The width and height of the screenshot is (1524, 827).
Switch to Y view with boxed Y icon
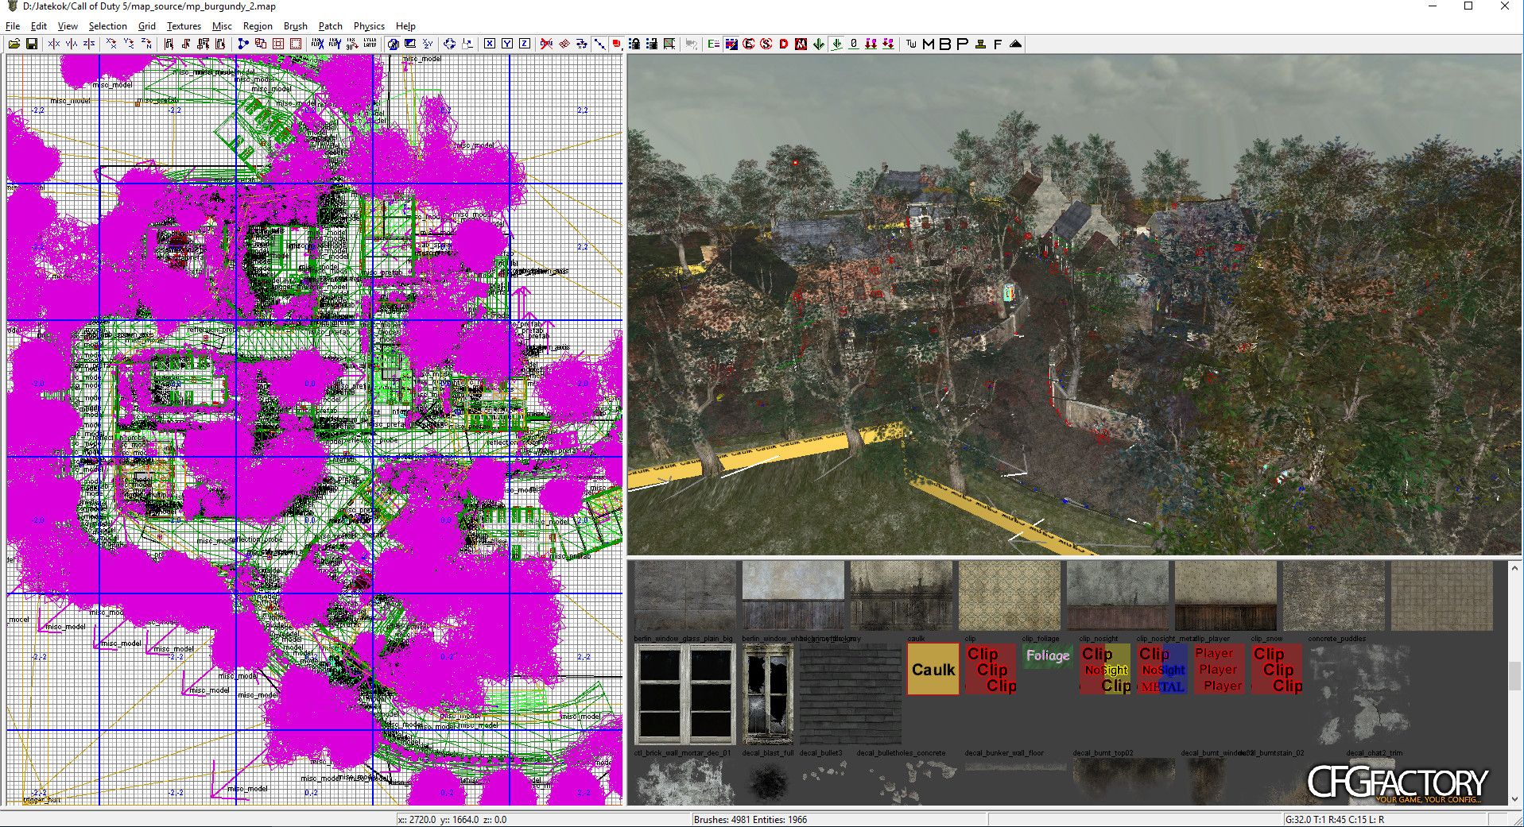507,44
